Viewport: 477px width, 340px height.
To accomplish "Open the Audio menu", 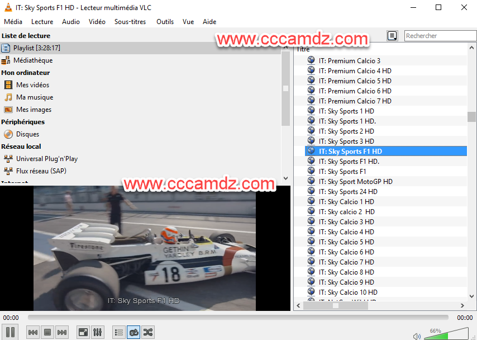I will [71, 22].
